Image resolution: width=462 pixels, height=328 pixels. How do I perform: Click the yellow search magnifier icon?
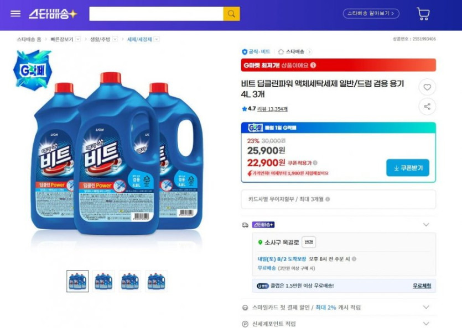[x=231, y=14]
